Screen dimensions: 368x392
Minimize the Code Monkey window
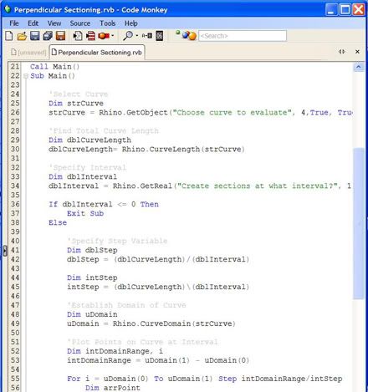click(331, 10)
